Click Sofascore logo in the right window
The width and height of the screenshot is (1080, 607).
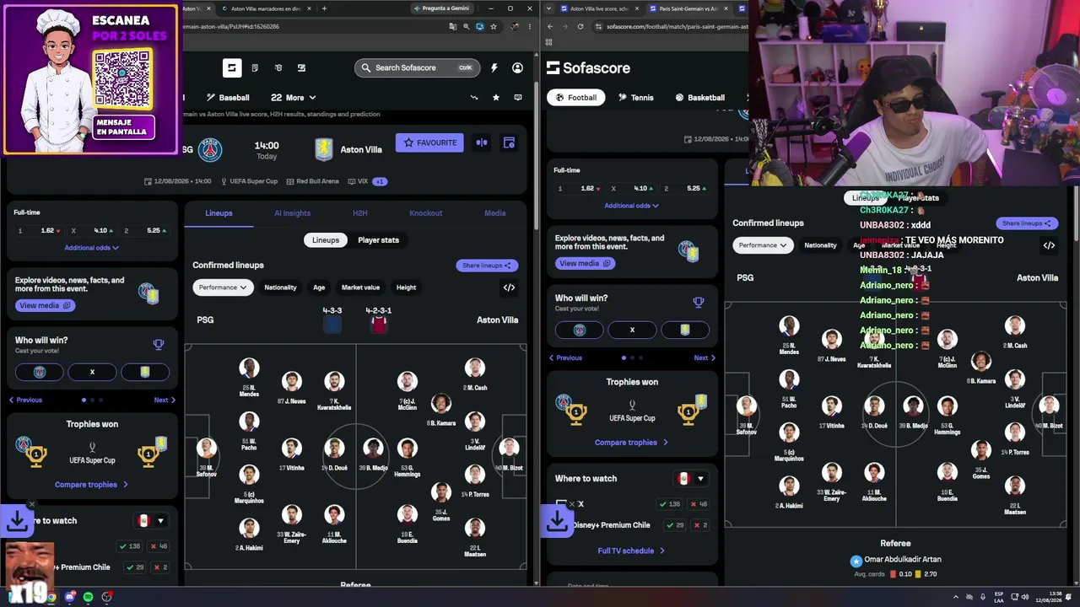tap(588, 67)
